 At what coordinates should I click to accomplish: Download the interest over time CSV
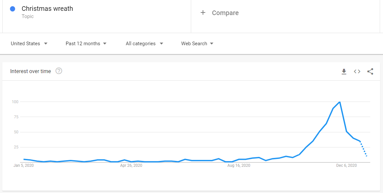(344, 71)
